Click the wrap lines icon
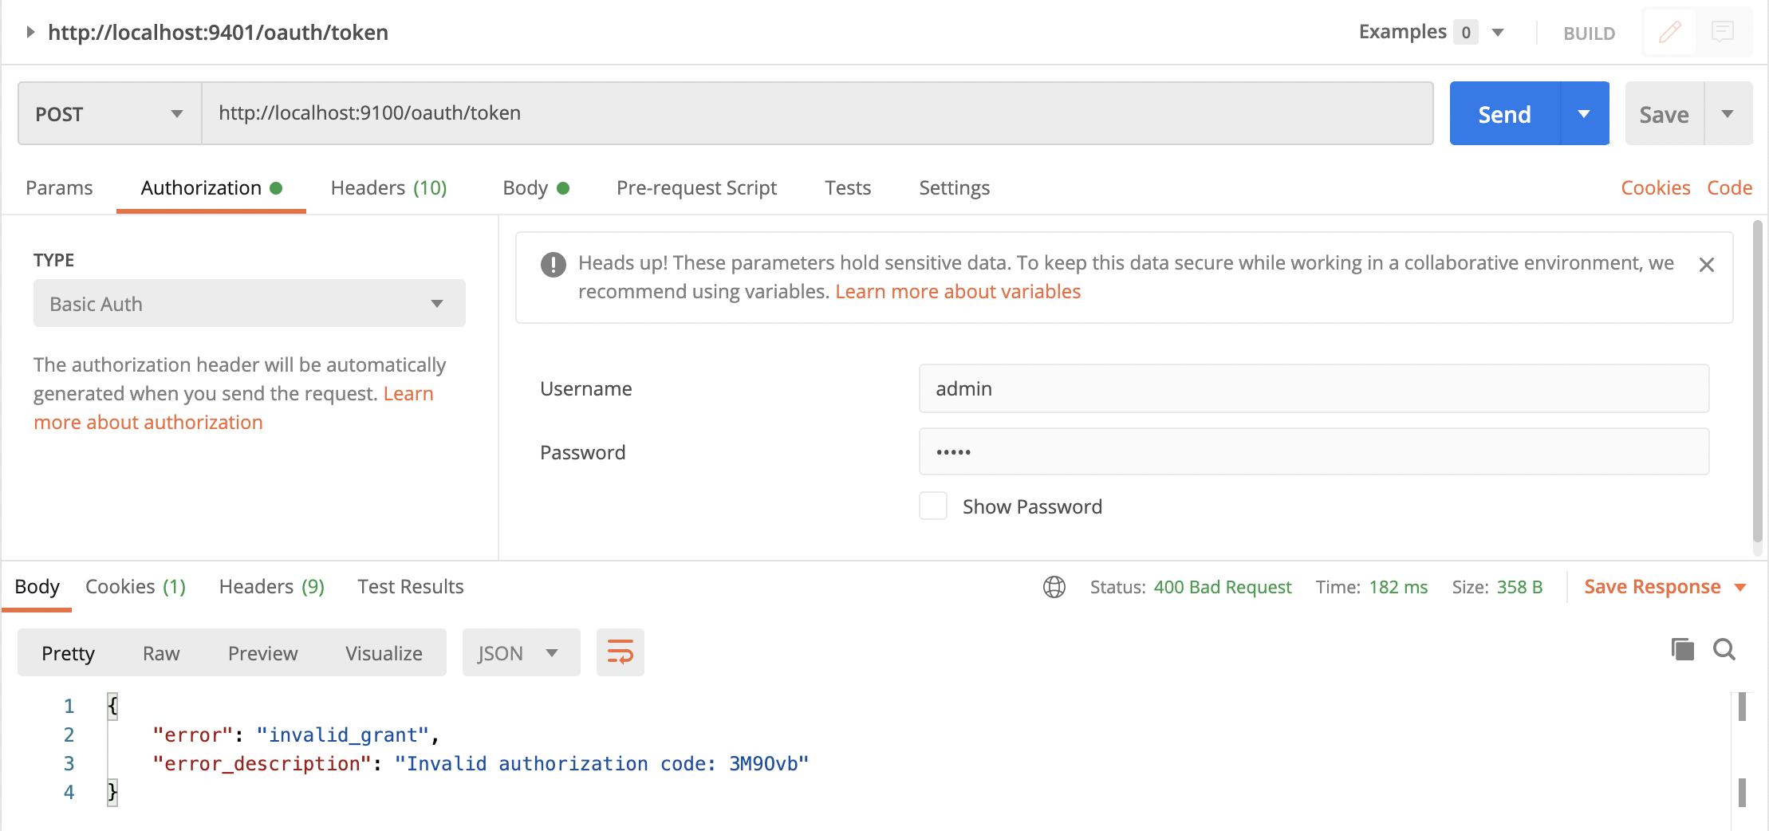 tap(620, 652)
